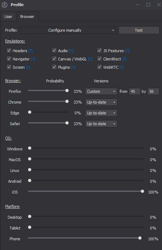Show help for Plugins (?) icon
The image size is (162, 250).
click(x=73, y=67)
